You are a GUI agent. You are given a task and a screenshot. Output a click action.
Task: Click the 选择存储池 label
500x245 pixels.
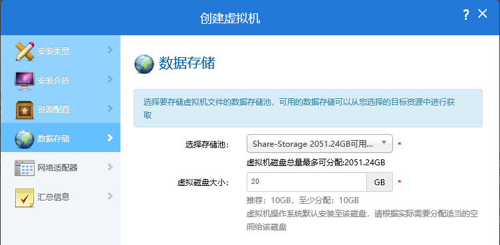point(207,145)
